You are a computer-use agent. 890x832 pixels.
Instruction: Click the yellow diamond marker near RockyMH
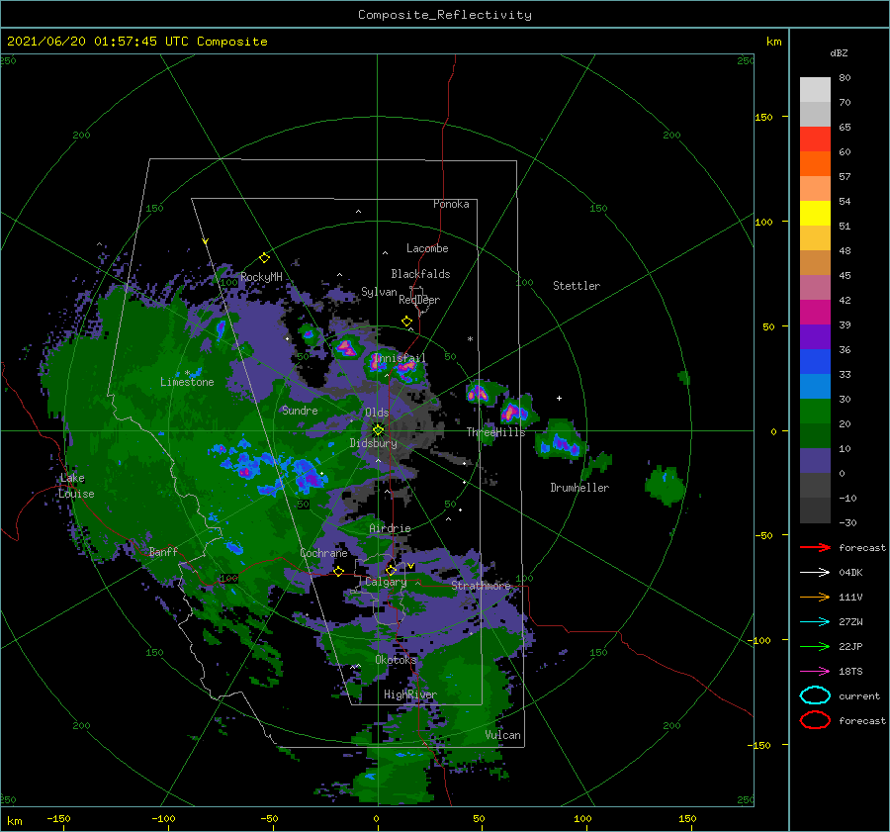click(264, 258)
